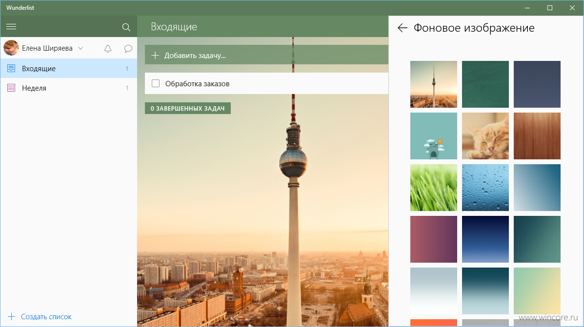584x327 pixels.
Task: Select the Входящие inbox list
Action: coord(69,68)
